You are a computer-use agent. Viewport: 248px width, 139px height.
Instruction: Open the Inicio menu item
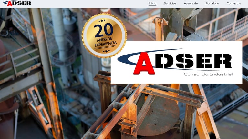[x=152, y=3]
